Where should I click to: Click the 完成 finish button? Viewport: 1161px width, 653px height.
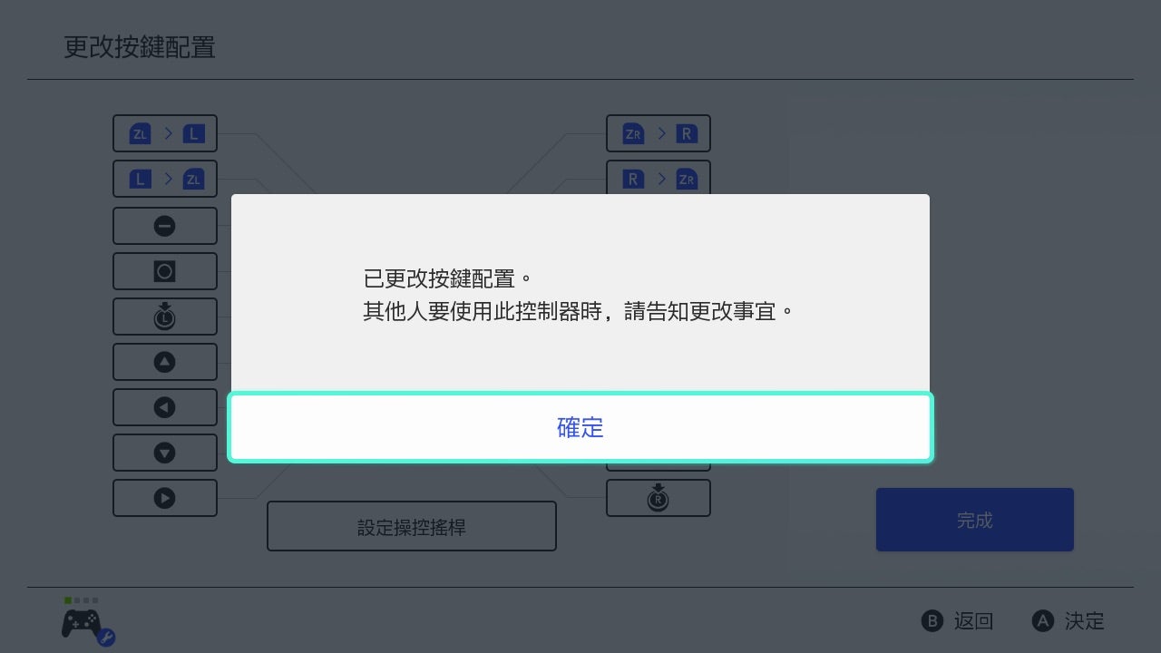(x=975, y=520)
